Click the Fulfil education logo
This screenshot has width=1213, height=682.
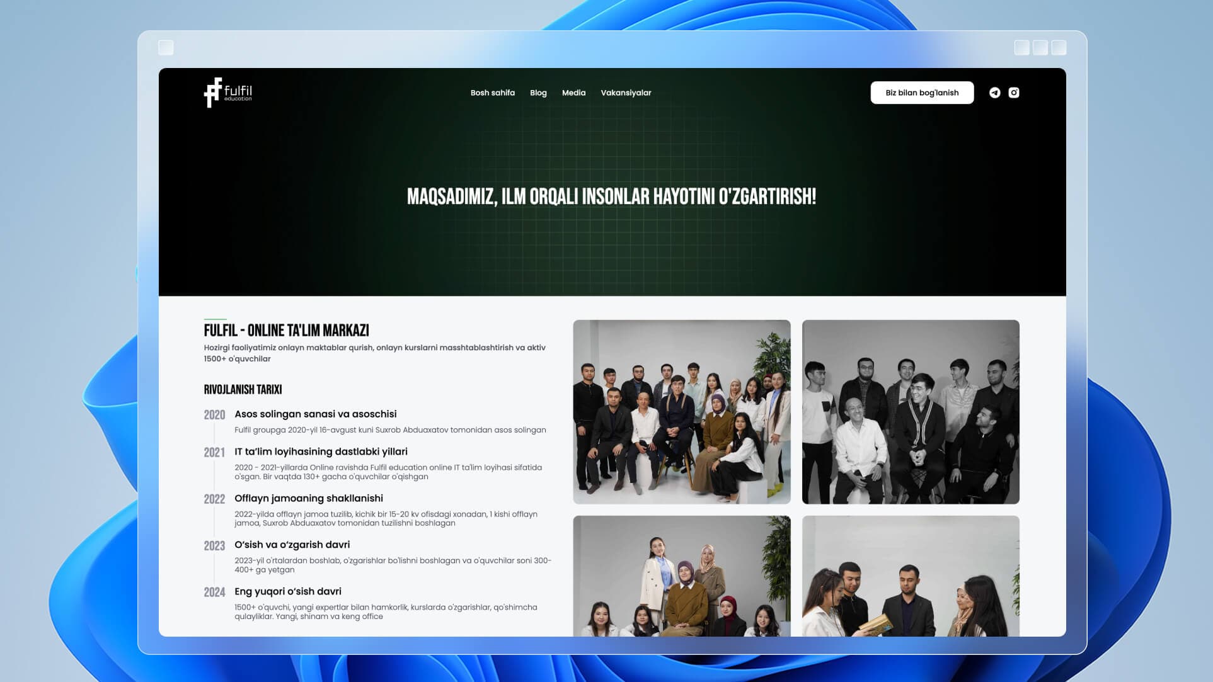(x=228, y=93)
